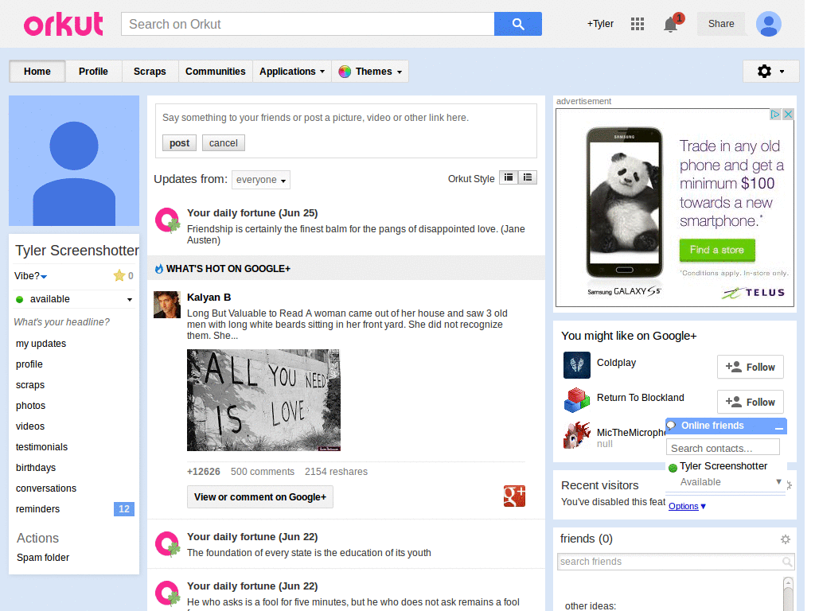Image resolution: width=815 pixels, height=611 pixels.
Task: Open my updates in sidebar
Action: 41,344
